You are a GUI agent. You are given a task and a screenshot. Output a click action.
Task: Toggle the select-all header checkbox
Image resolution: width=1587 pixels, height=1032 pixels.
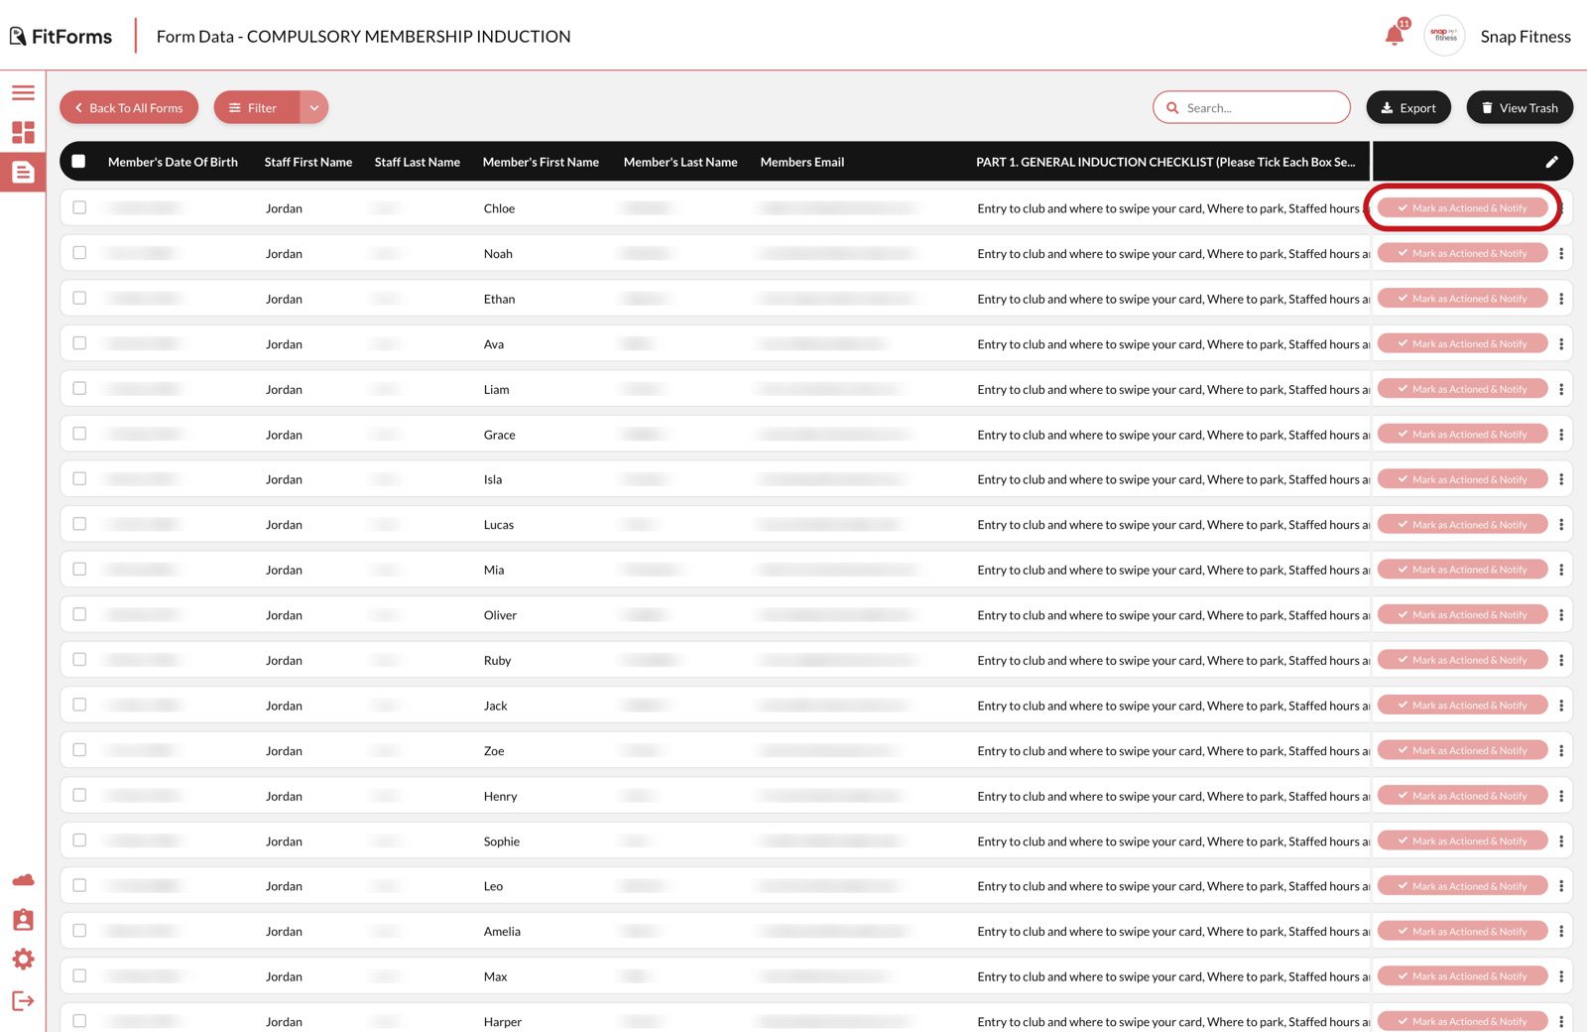coord(78,162)
